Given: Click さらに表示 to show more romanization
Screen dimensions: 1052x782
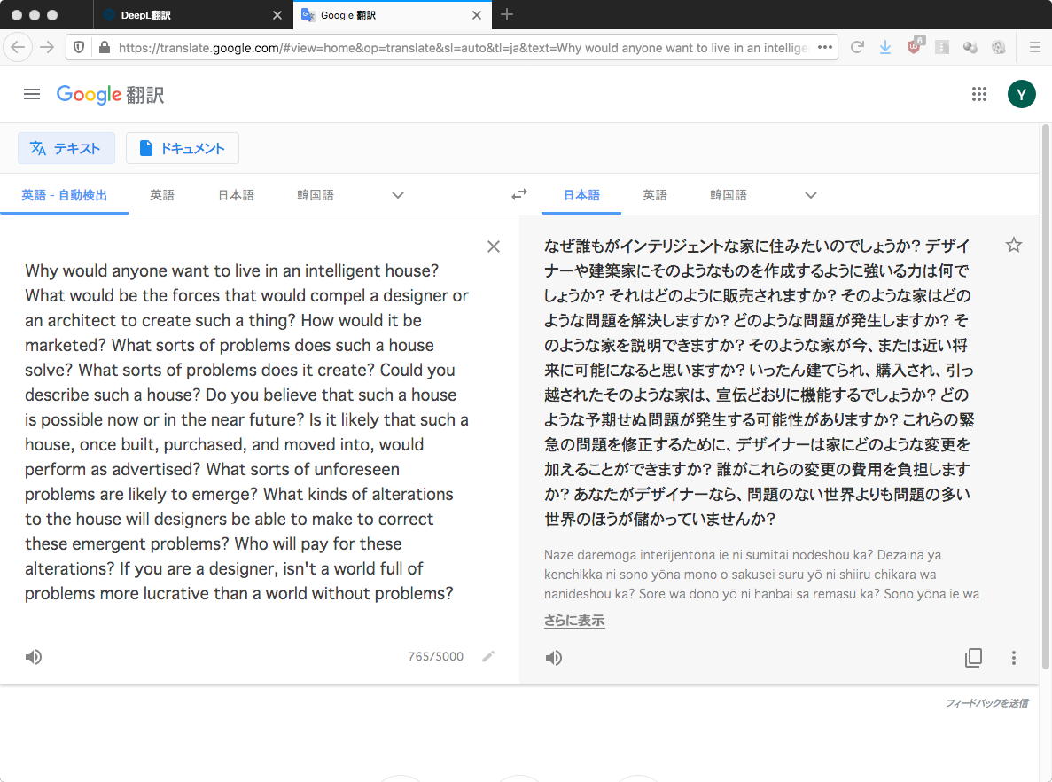Looking at the screenshot, I should pos(574,621).
